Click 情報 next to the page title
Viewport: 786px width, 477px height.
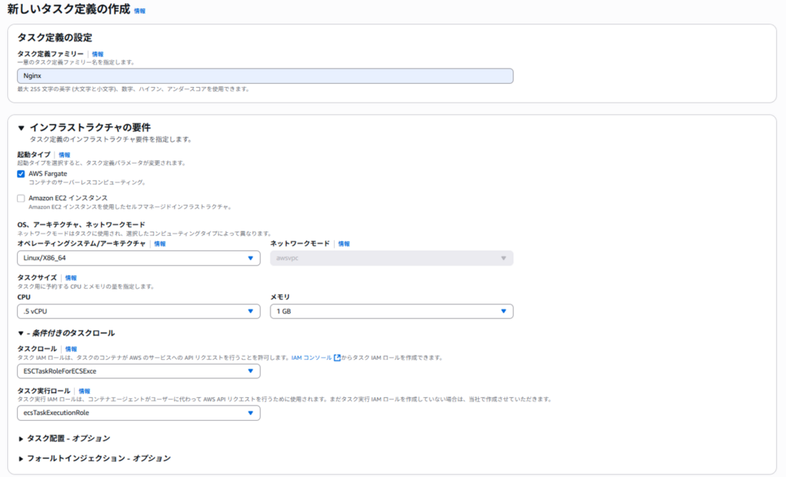[139, 11]
